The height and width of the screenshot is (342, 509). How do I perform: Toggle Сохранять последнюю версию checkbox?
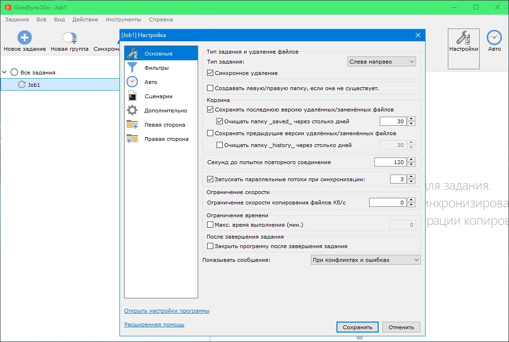210,110
